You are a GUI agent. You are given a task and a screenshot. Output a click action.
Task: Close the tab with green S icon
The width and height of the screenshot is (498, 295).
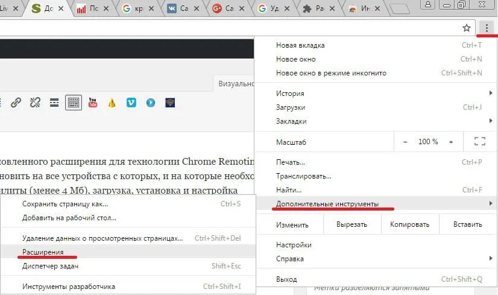(x=61, y=8)
